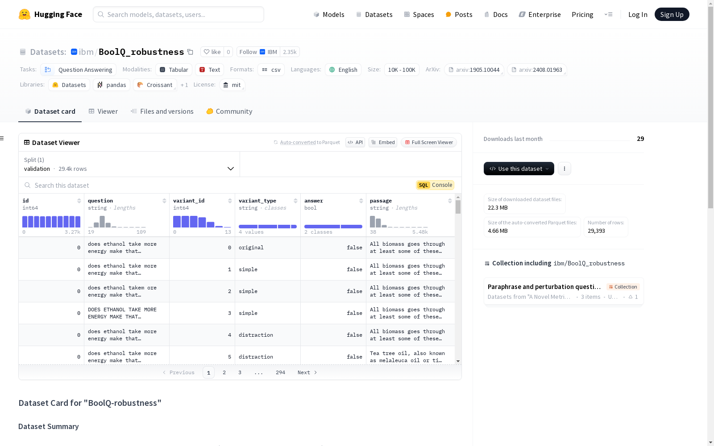Viewport: 714px width, 446px height.
Task: Open Docs in the top navigation
Action: 496,14
